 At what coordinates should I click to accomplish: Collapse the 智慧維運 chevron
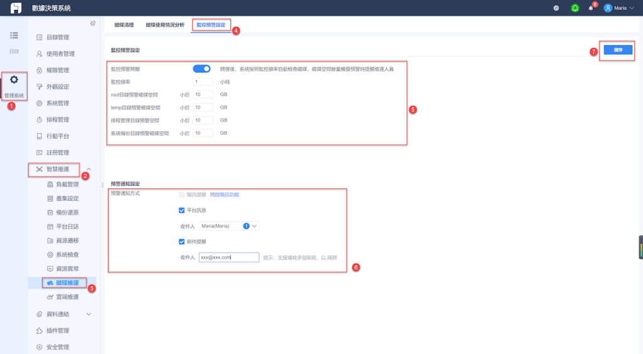(x=89, y=169)
